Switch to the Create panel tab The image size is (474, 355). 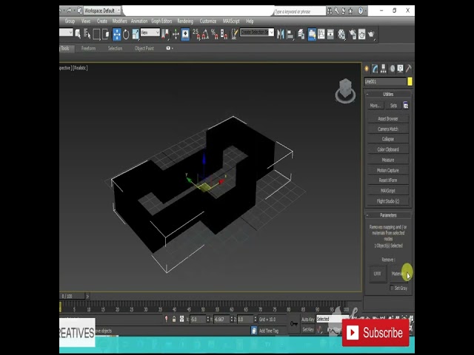(367, 69)
